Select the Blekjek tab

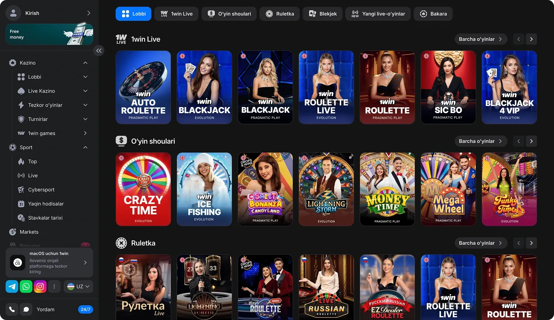pos(323,14)
